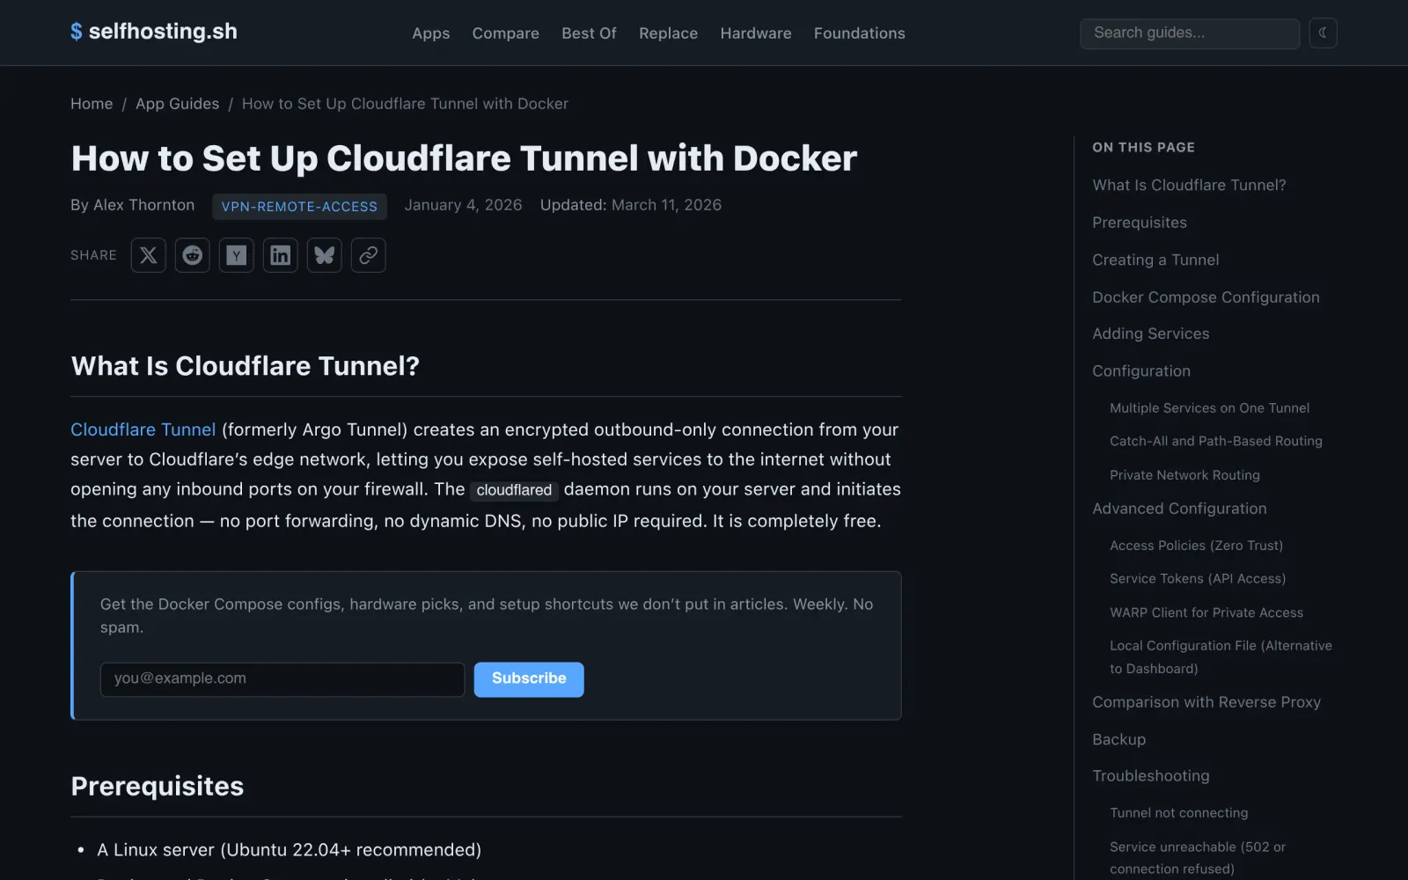Share article on Bluesky
The height and width of the screenshot is (880, 1408).
pyautogui.click(x=324, y=255)
